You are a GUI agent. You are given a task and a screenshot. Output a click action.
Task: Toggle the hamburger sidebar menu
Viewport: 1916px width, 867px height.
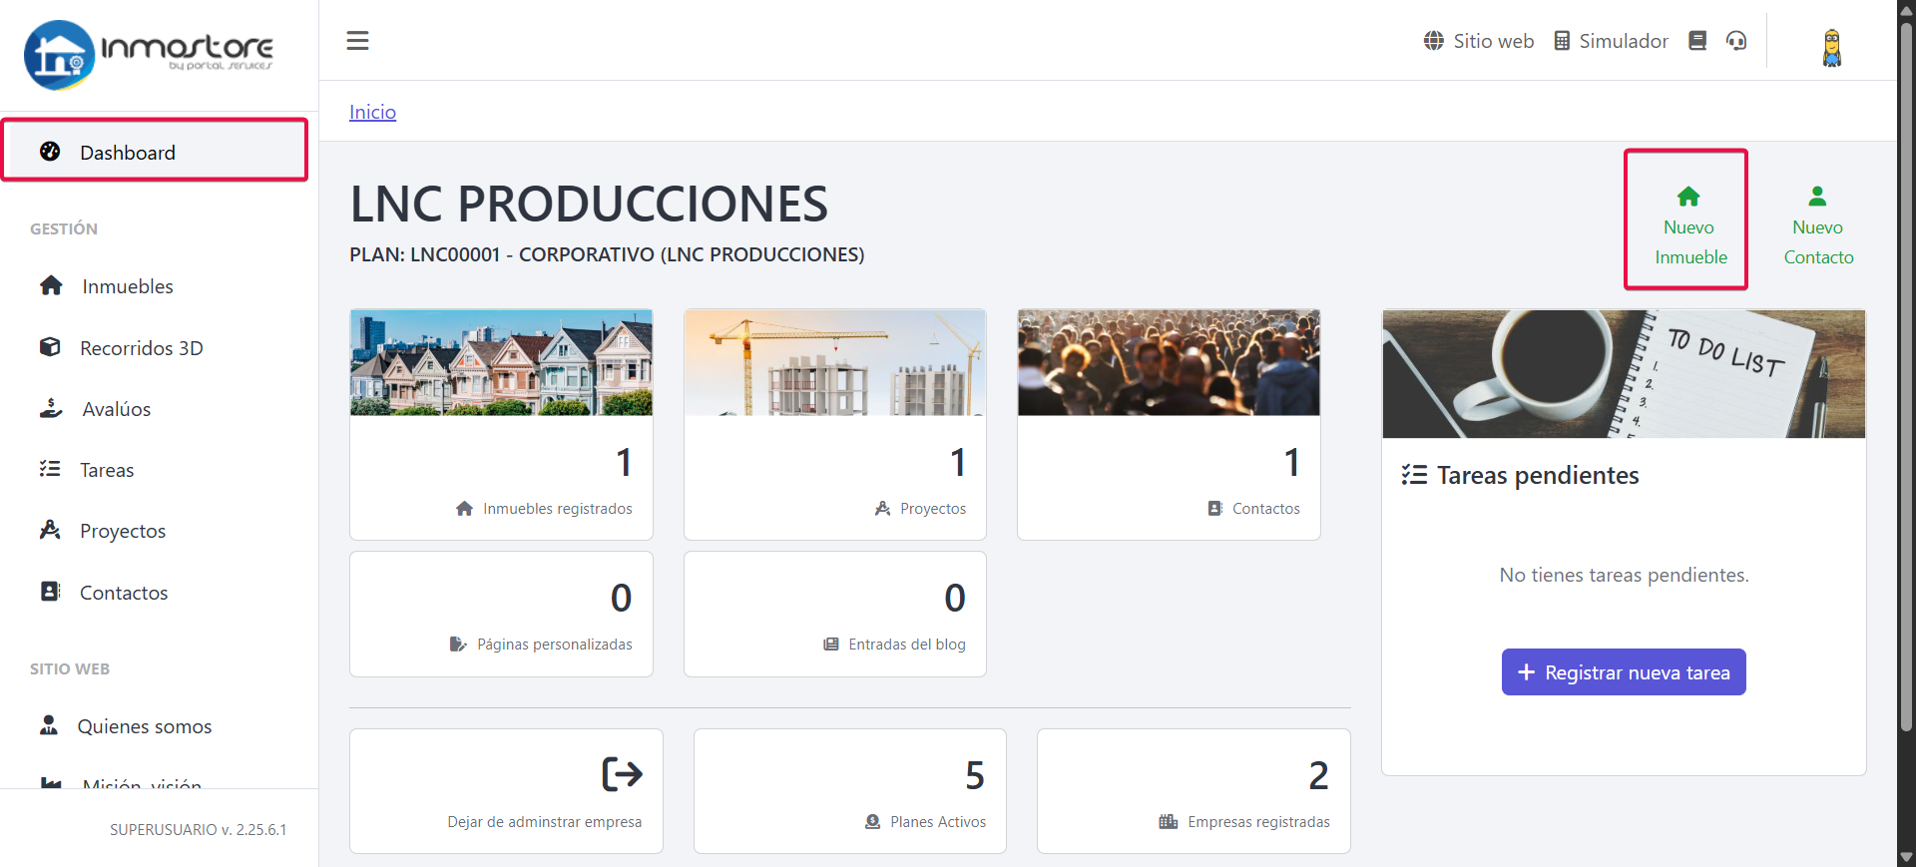[357, 41]
